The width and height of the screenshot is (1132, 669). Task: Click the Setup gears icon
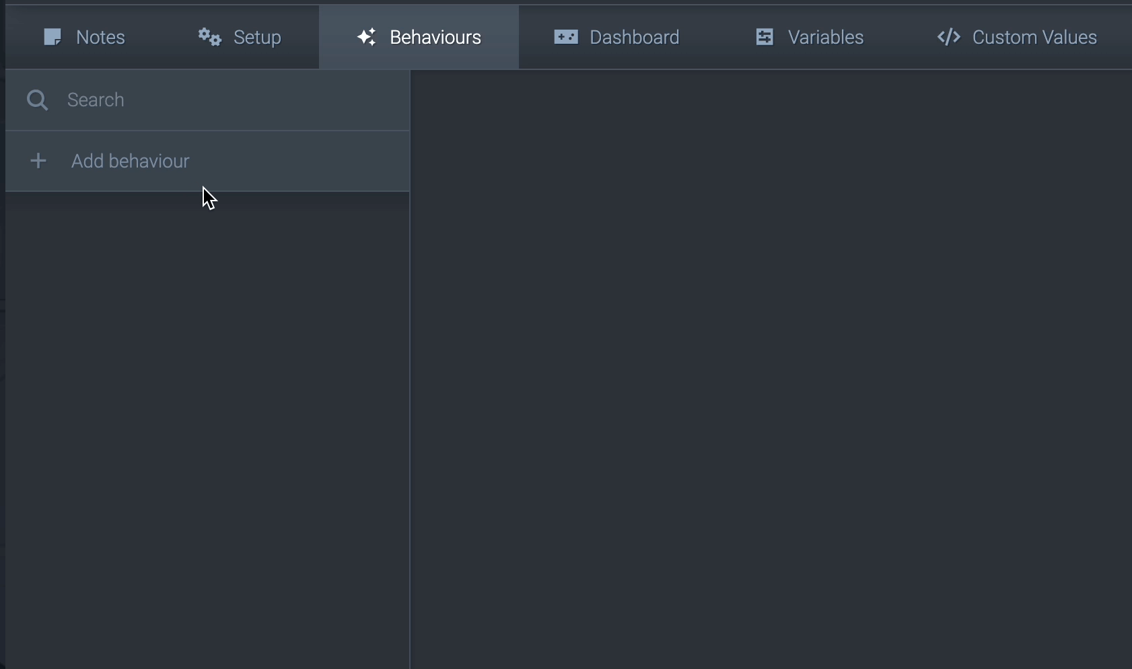pos(209,38)
